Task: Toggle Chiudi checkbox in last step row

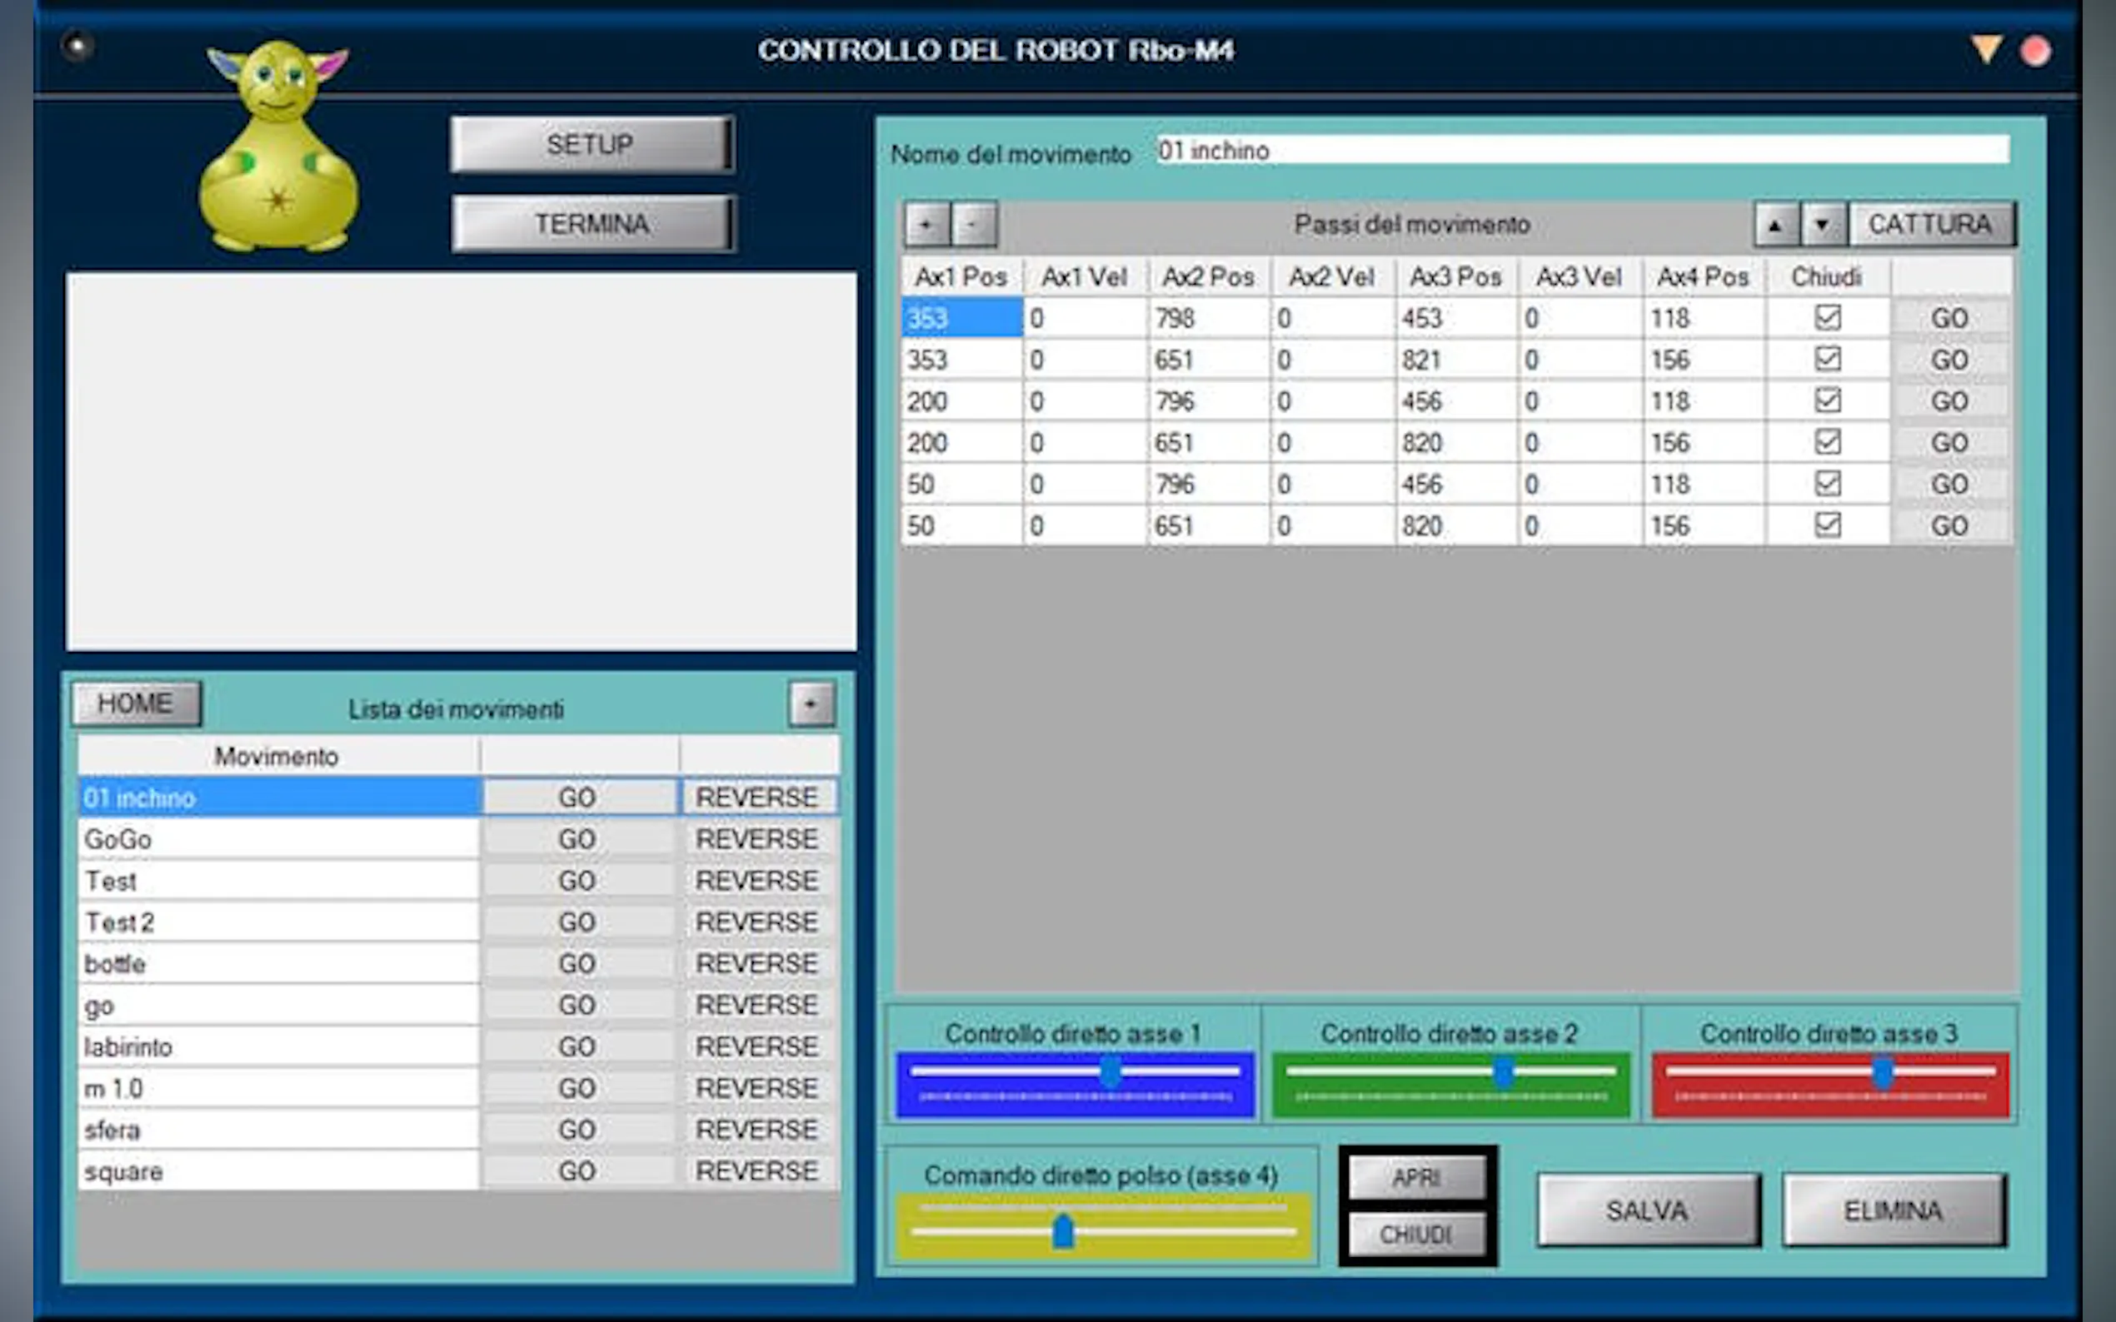Action: (x=1827, y=525)
